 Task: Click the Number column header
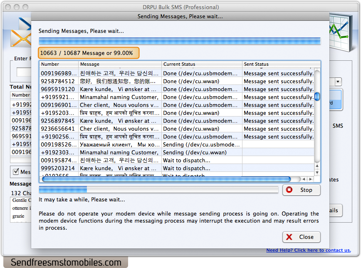point(59,64)
